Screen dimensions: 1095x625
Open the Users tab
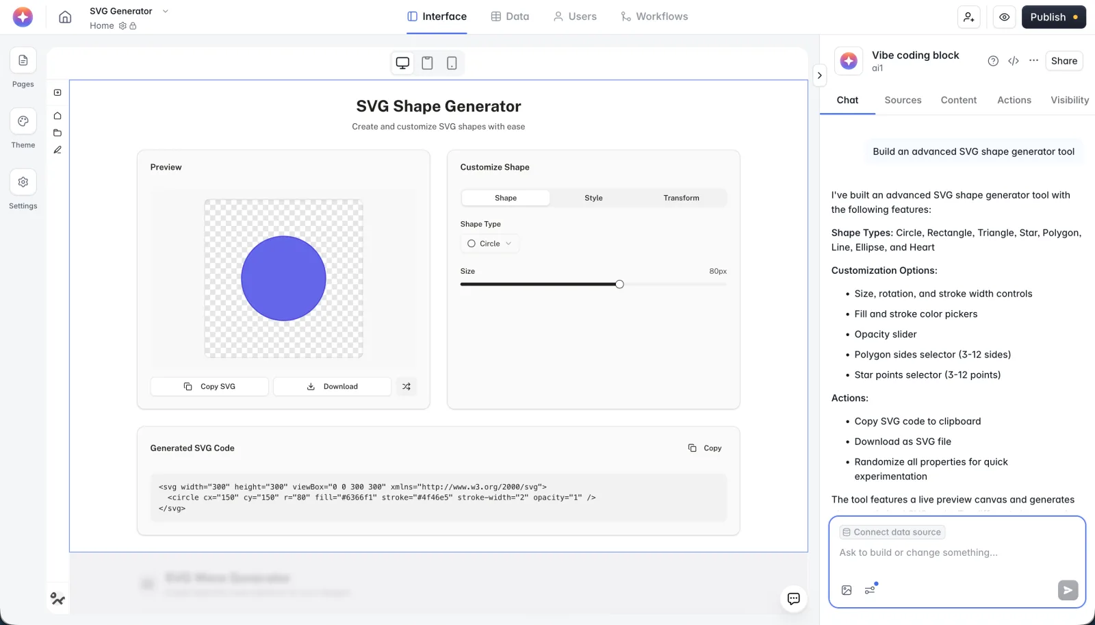click(575, 16)
